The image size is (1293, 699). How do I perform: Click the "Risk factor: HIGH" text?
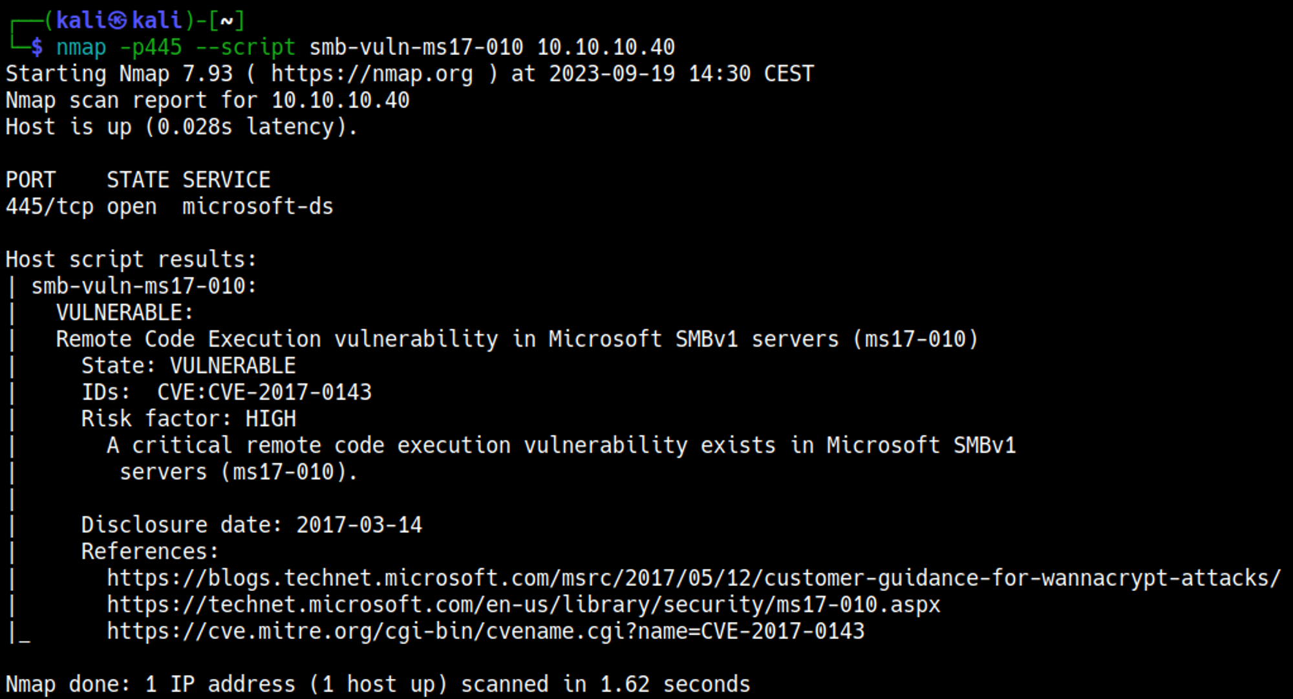pos(188,419)
